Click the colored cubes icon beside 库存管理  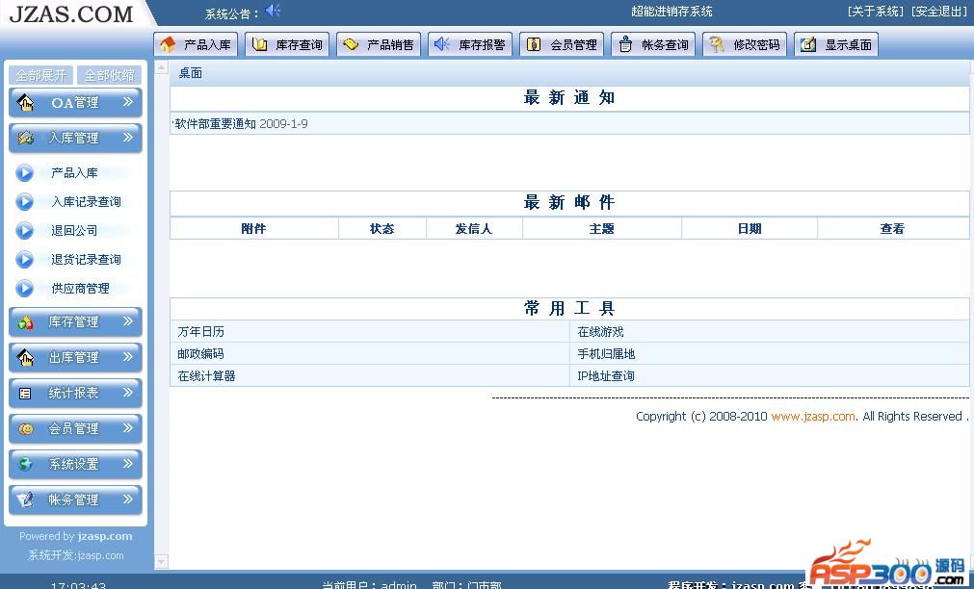[25, 322]
